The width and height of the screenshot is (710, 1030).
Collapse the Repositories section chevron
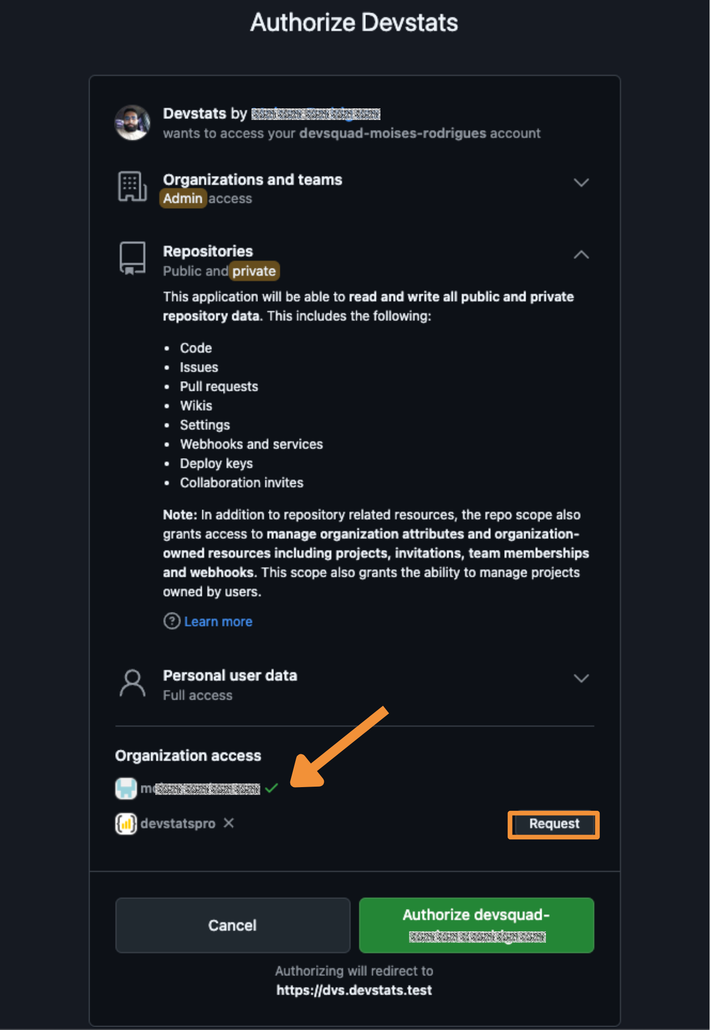click(x=581, y=255)
